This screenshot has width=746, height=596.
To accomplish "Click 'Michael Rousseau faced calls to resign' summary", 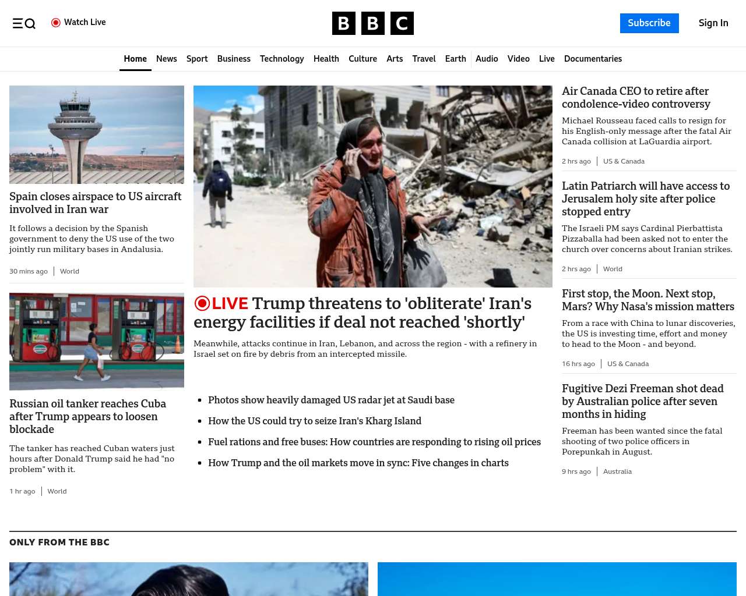I will pyautogui.click(x=646, y=132).
